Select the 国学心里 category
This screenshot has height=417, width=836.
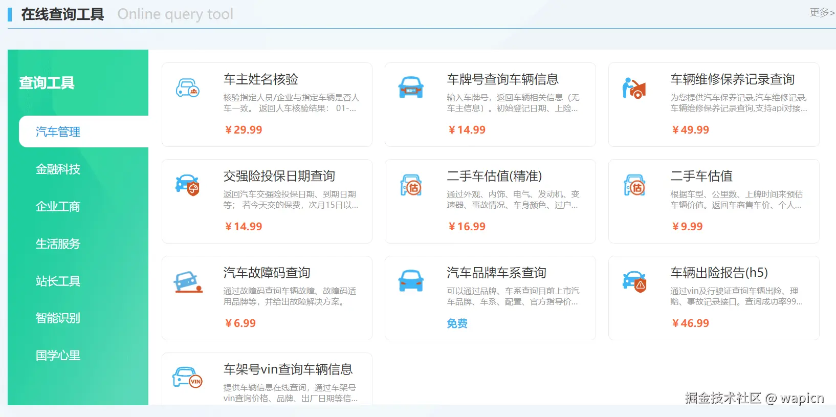58,356
